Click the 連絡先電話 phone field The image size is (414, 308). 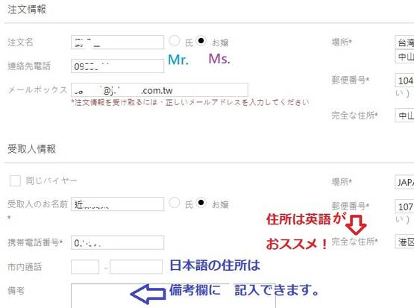pyautogui.click(x=118, y=66)
